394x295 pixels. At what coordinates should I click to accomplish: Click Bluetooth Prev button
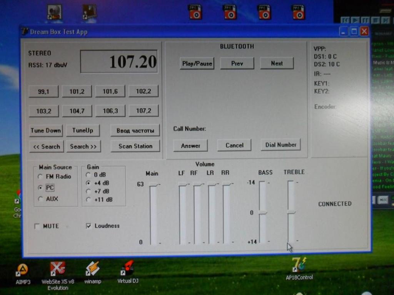(237, 63)
